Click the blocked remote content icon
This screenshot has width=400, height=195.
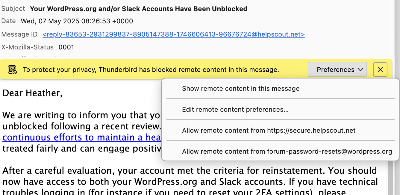pyautogui.click(x=12, y=70)
